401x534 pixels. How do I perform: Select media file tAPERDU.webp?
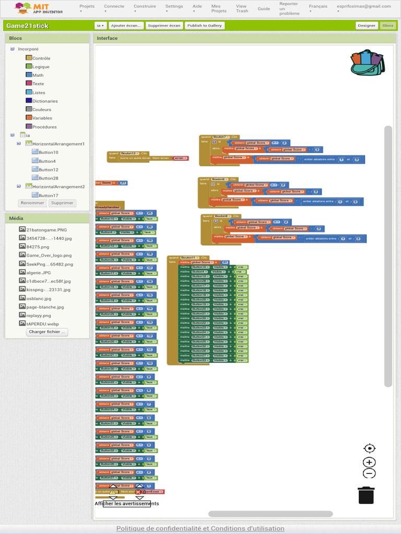[x=39, y=324]
